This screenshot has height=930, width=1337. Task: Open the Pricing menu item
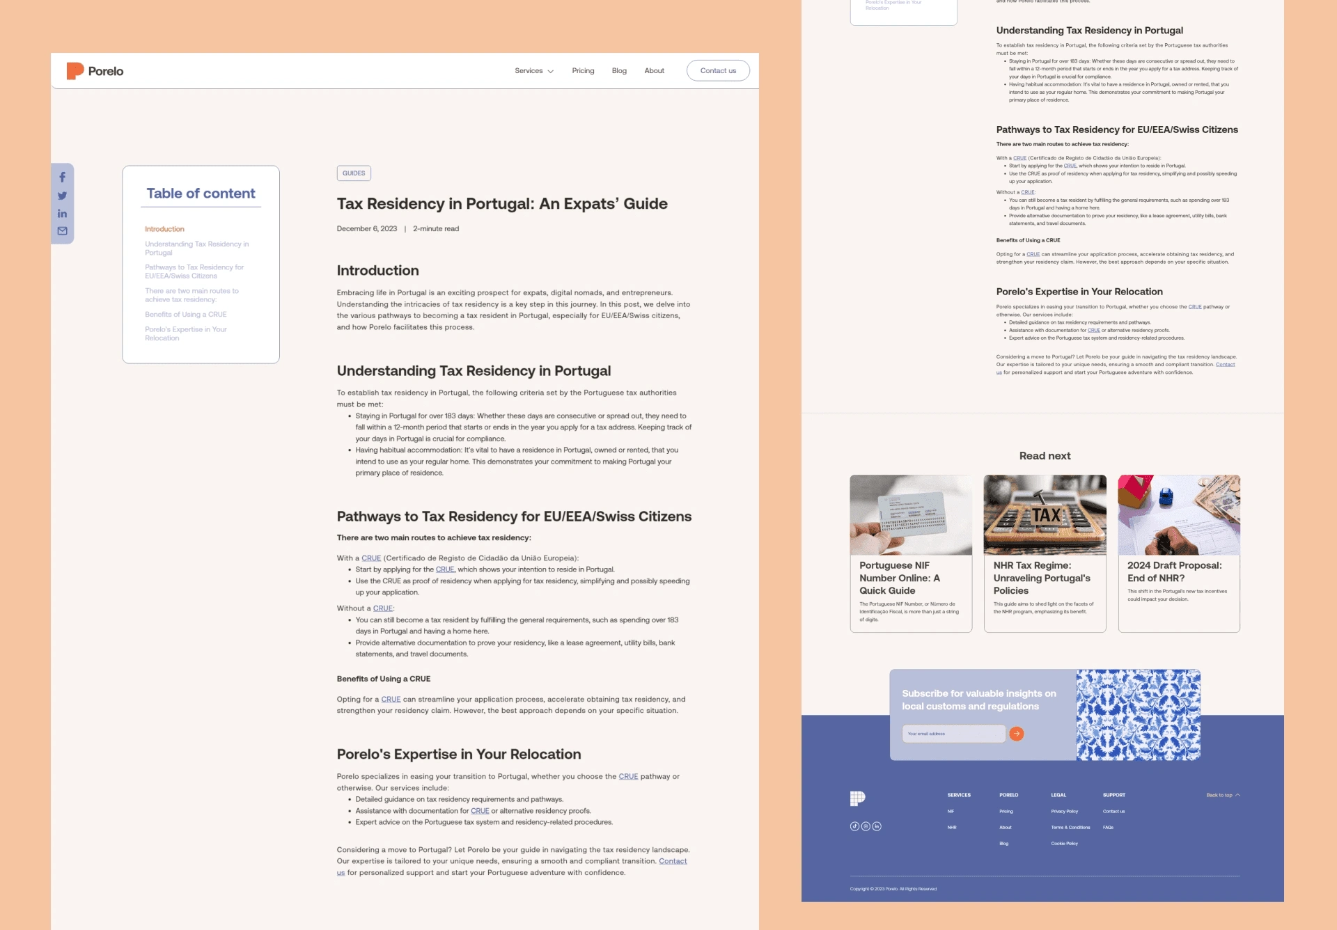coord(583,71)
